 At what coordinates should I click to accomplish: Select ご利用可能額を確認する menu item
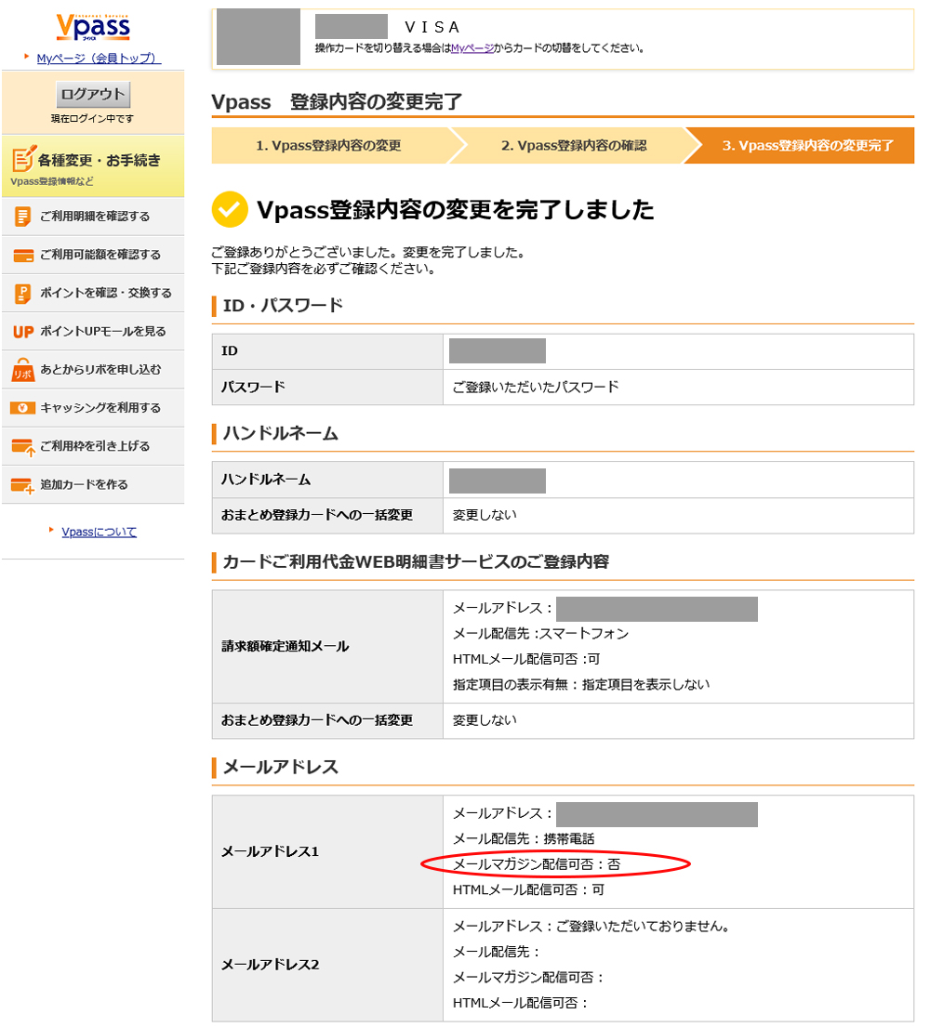(93, 255)
